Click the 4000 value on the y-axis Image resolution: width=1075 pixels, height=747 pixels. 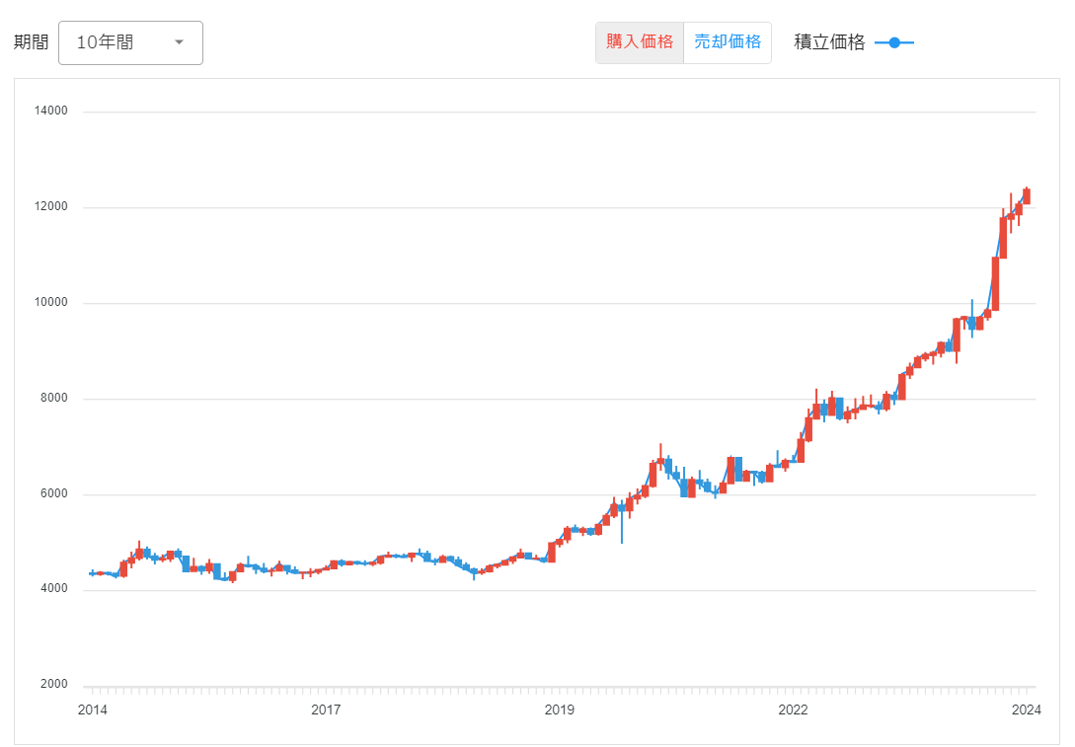[x=54, y=590]
